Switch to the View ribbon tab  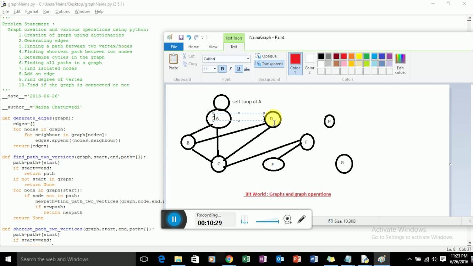(213, 47)
